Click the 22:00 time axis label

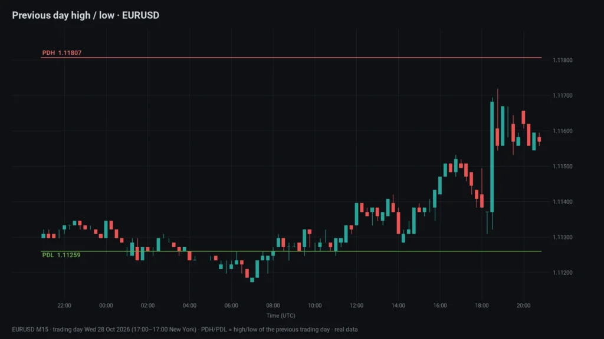pos(64,305)
